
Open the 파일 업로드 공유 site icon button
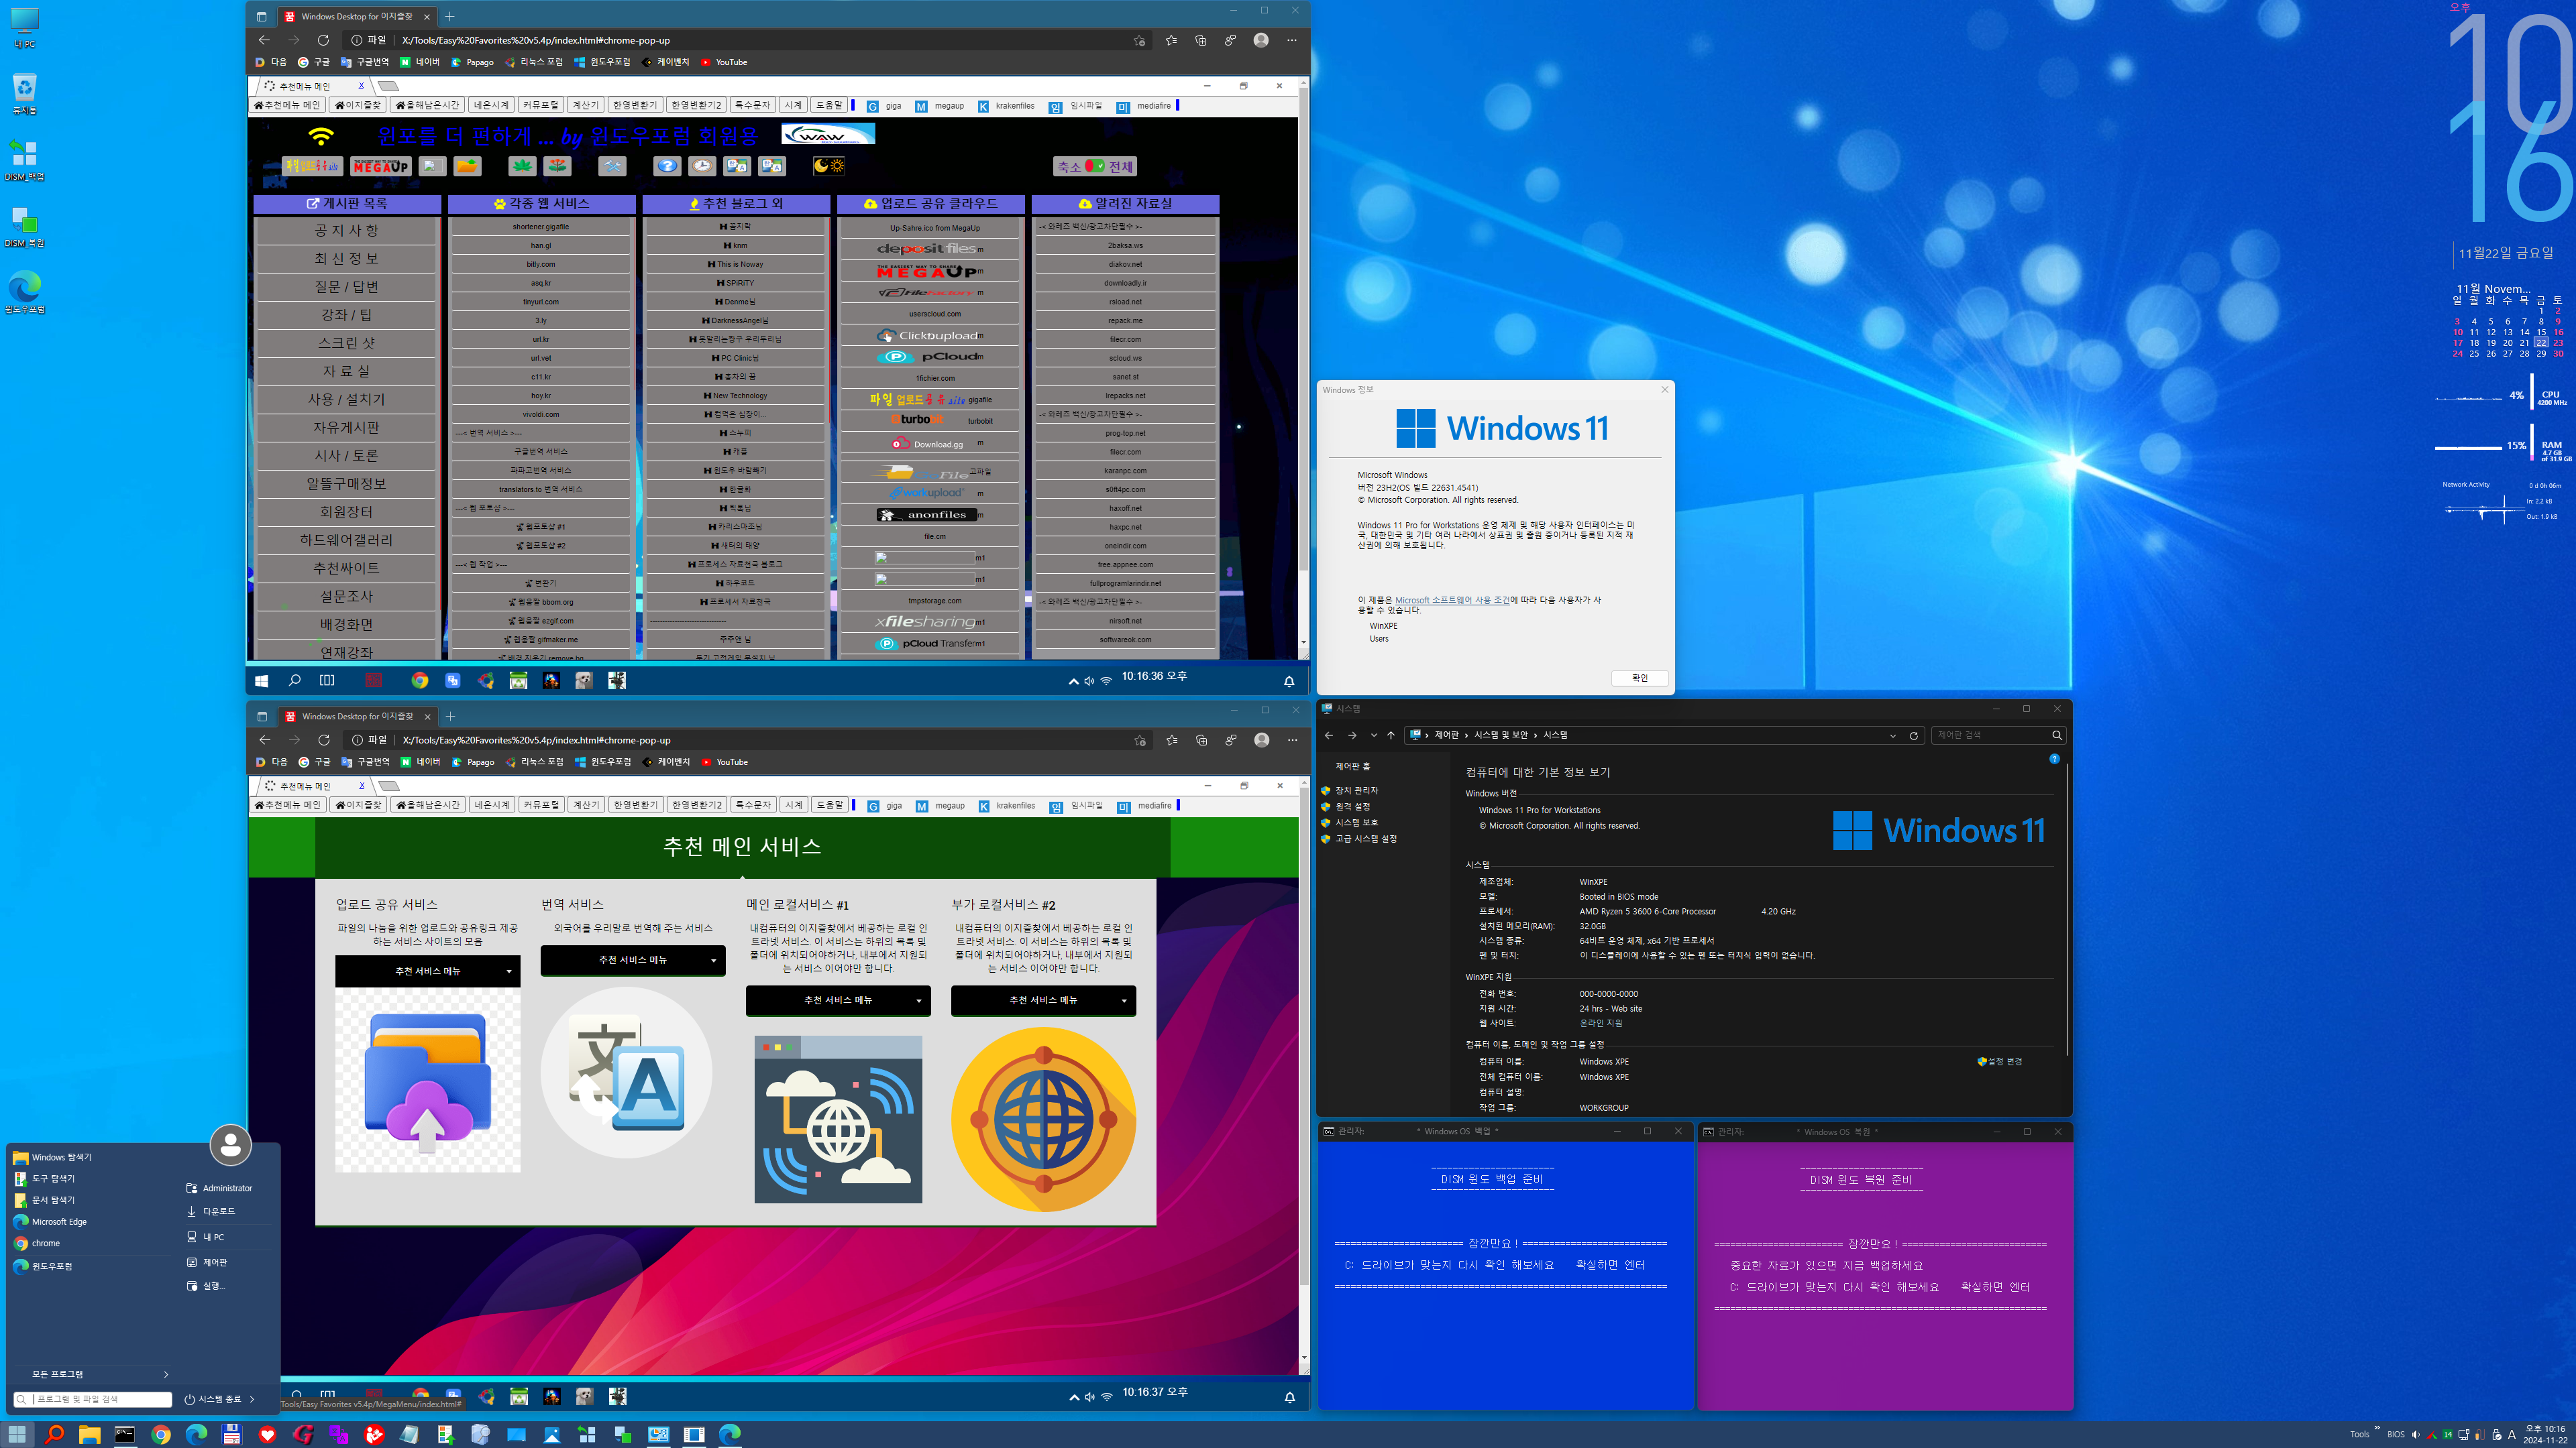[x=312, y=166]
